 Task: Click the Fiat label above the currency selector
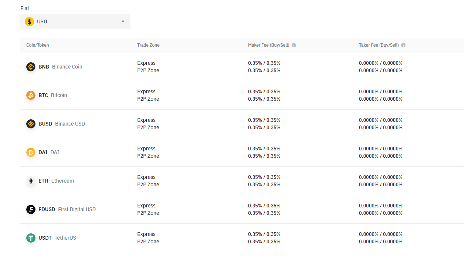pos(24,8)
